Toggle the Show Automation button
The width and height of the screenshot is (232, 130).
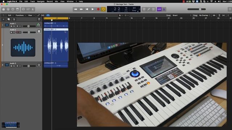pos(38,15)
